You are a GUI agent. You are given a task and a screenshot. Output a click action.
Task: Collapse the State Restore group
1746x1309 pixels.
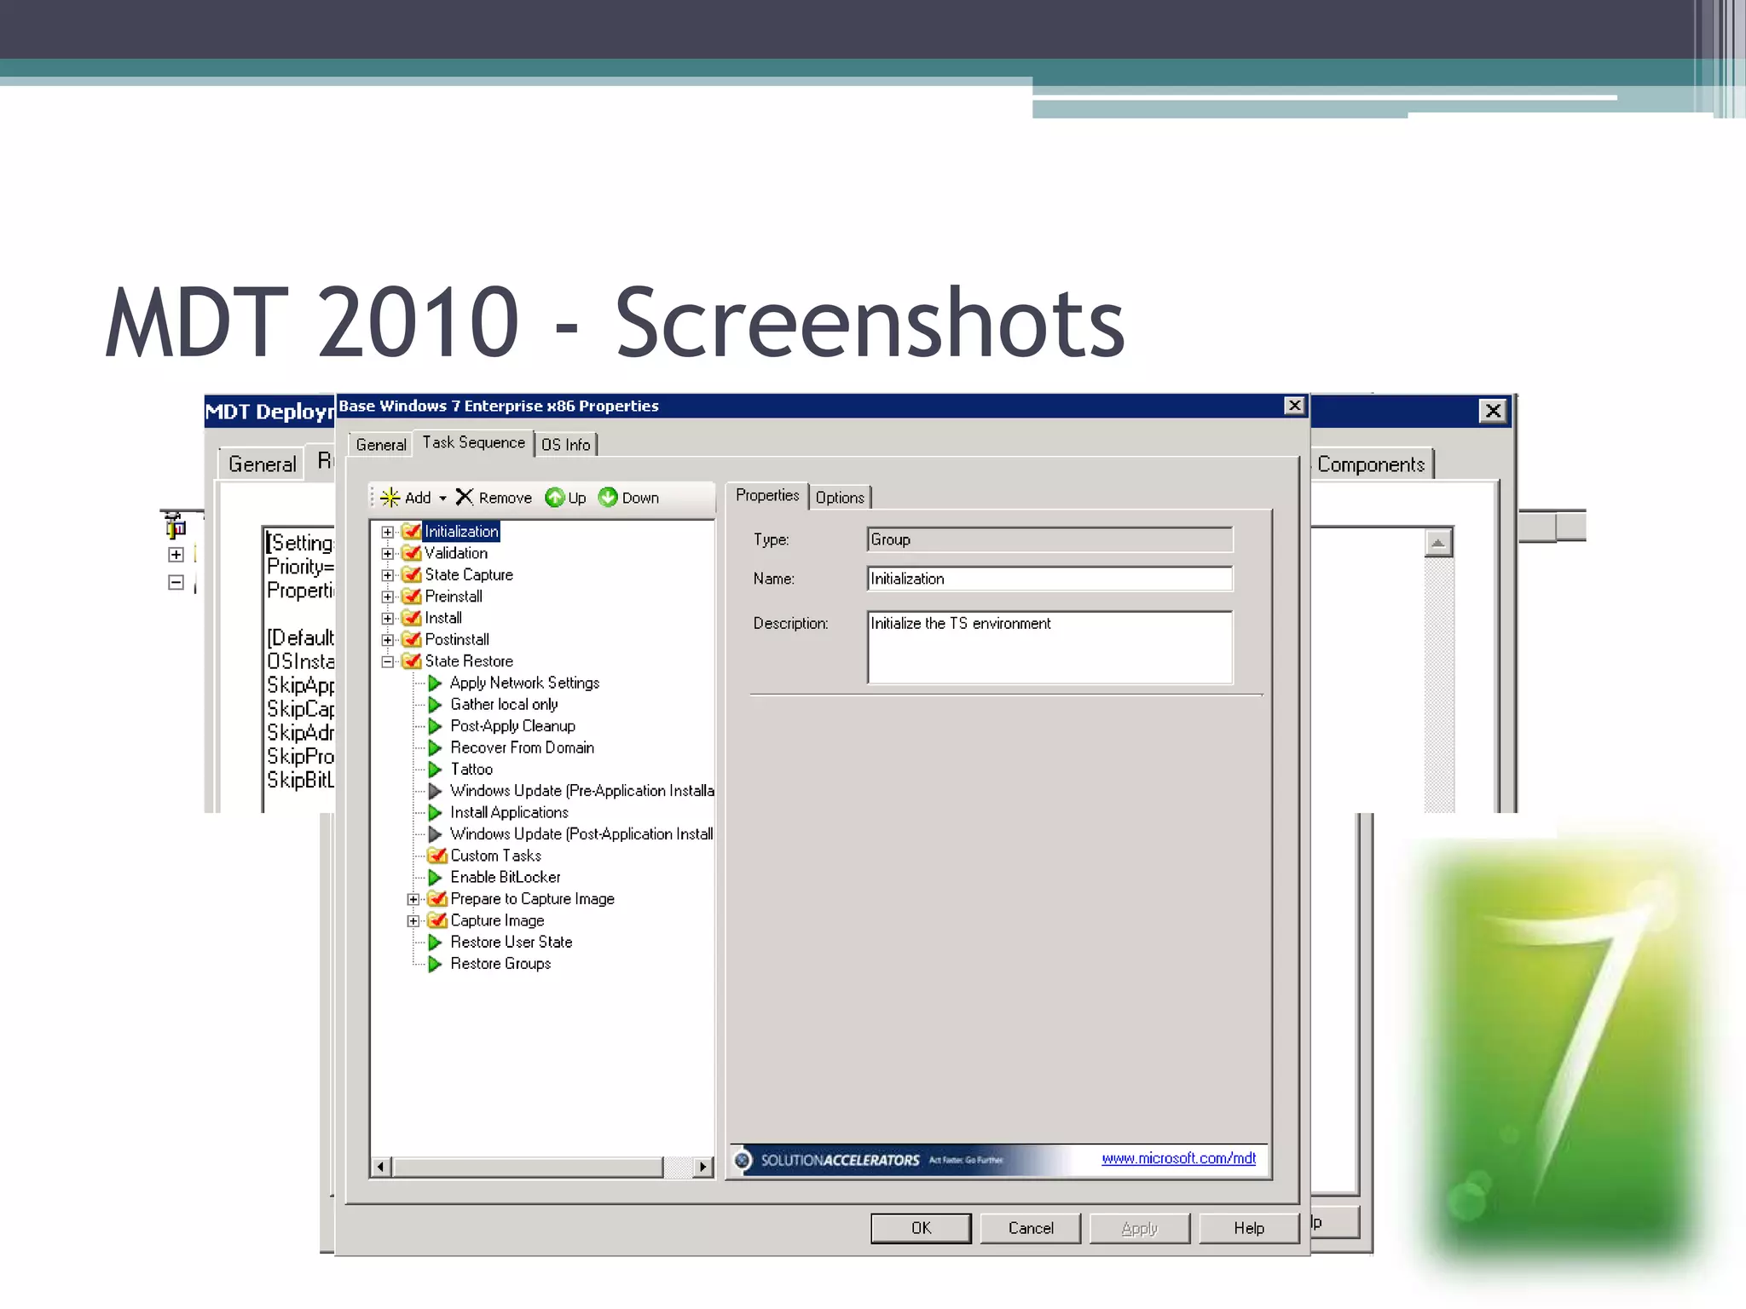[x=388, y=661]
